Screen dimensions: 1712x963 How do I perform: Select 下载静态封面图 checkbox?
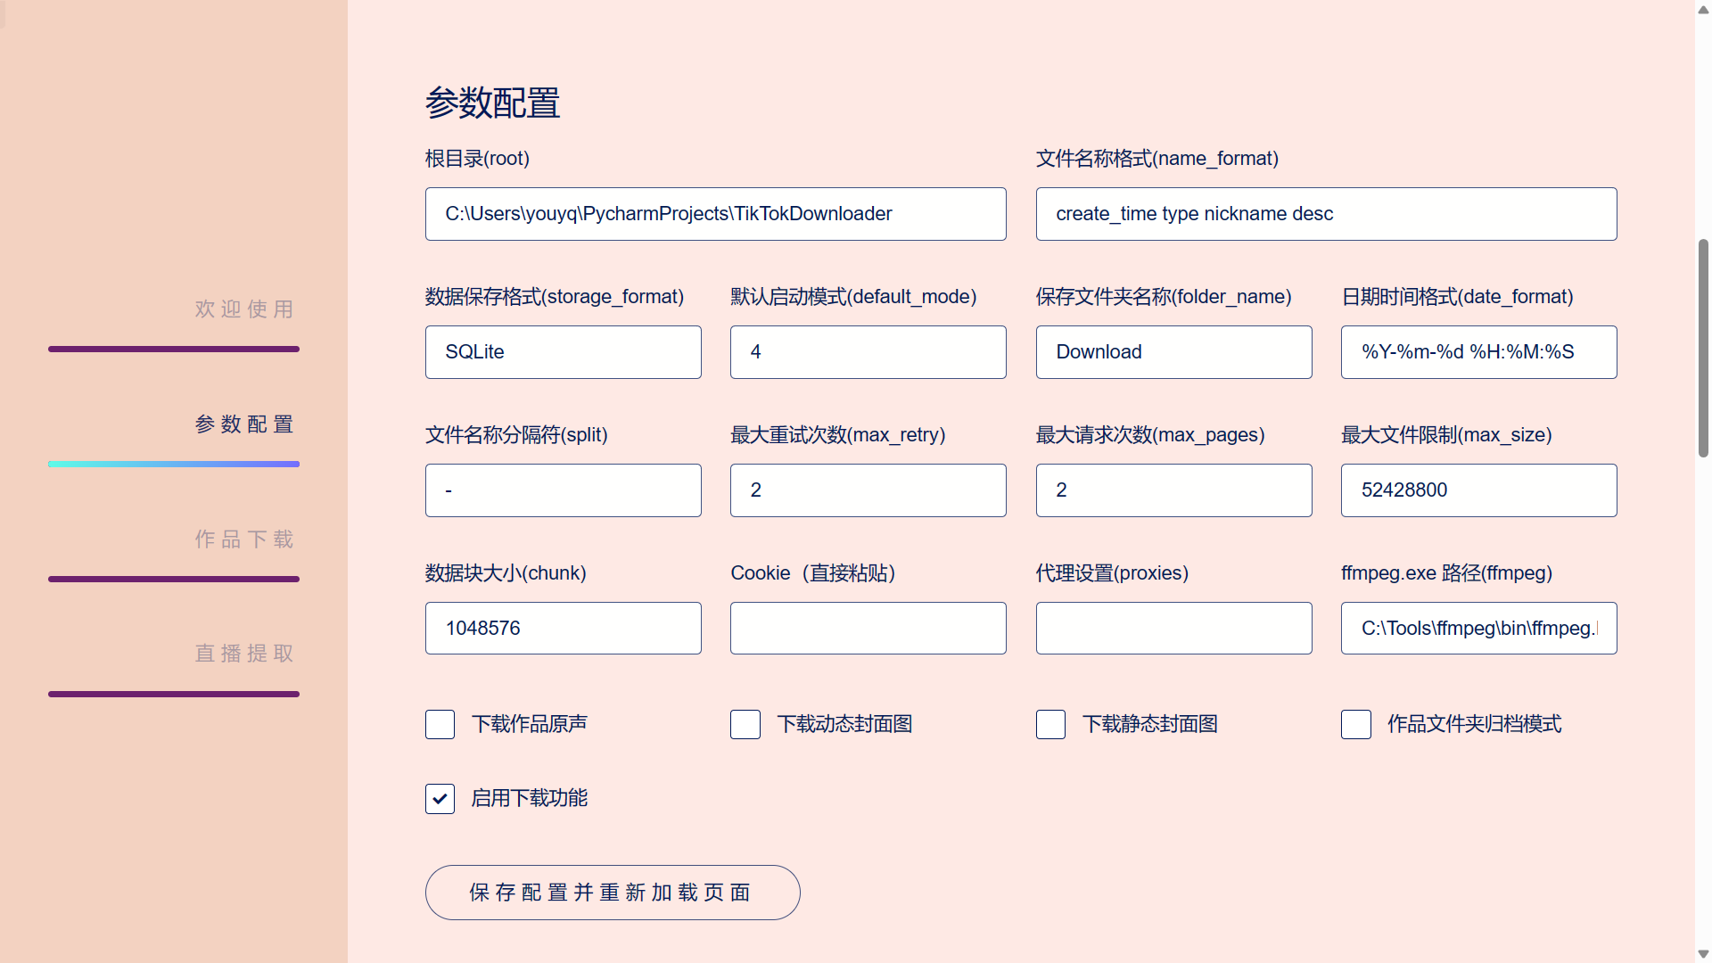(1049, 724)
